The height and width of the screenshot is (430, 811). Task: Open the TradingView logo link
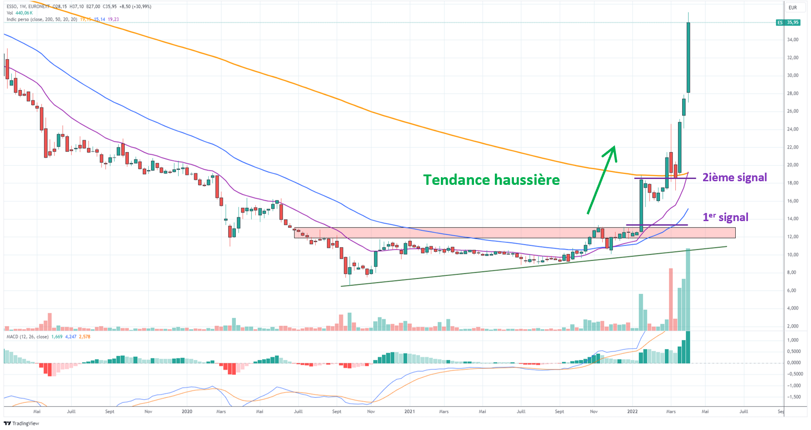click(x=21, y=423)
